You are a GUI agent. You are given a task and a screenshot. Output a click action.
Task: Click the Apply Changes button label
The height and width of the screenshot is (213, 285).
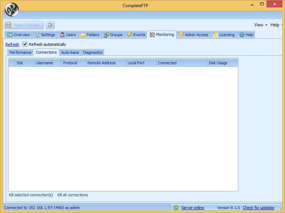(x=27, y=25)
